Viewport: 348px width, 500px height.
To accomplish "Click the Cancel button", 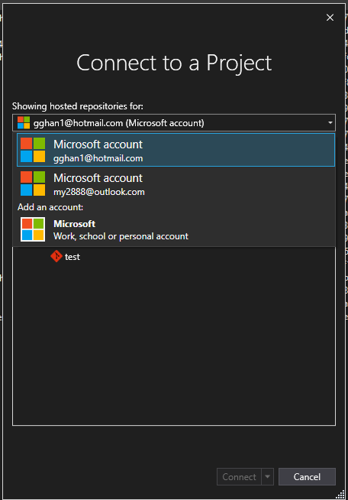I will click(307, 477).
